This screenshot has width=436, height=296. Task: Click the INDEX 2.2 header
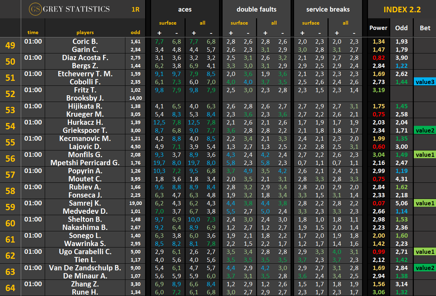(x=402, y=9)
